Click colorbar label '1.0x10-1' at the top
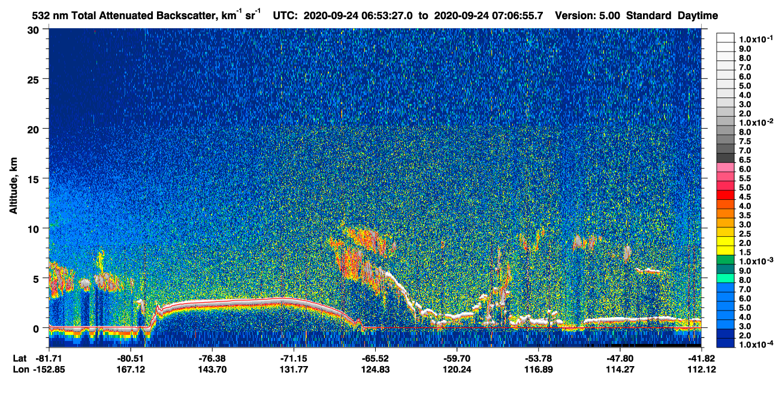This screenshot has width=779, height=399. (x=756, y=38)
